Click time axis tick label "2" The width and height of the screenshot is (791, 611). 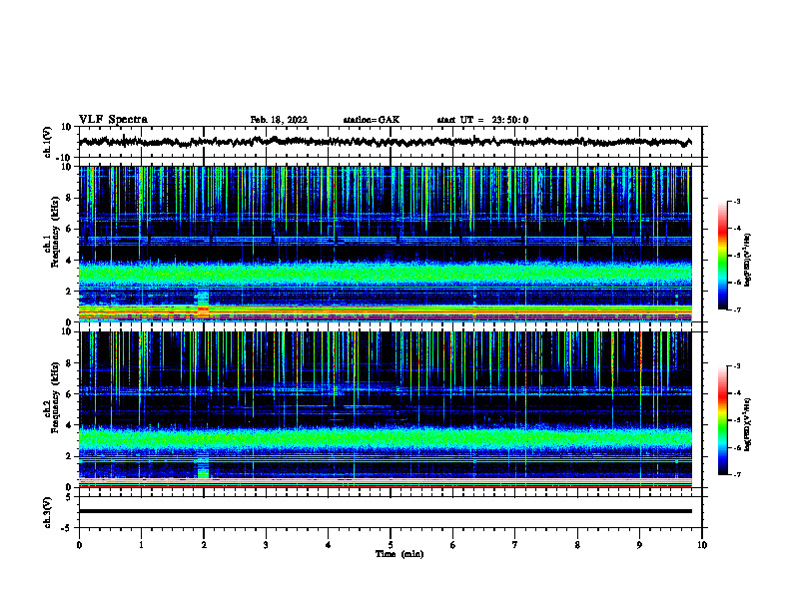(204, 545)
